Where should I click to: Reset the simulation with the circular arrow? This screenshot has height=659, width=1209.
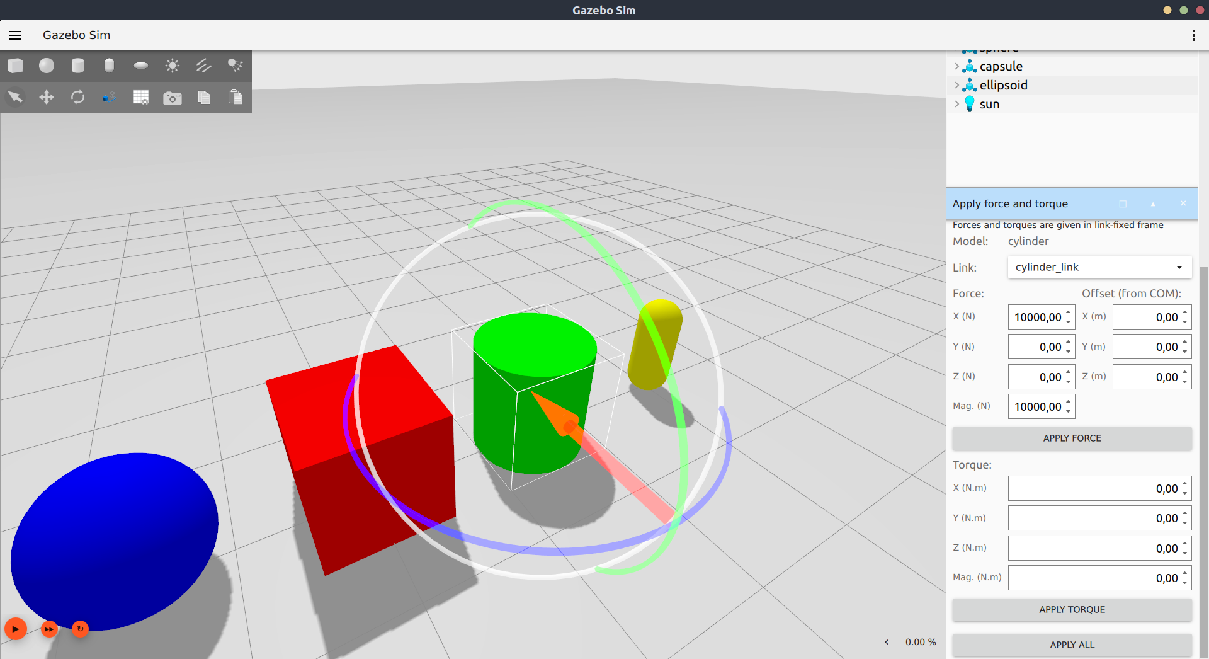click(x=80, y=629)
